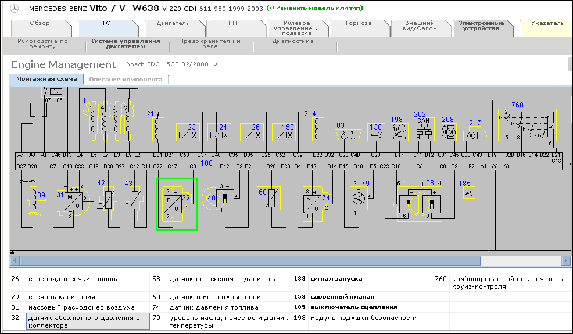Click the start signal key symbol 138
The width and height of the screenshot is (573, 334).
point(376,134)
